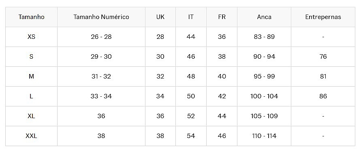Select the XS size cell
Screen dimensions: 363x155
coord(31,37)
